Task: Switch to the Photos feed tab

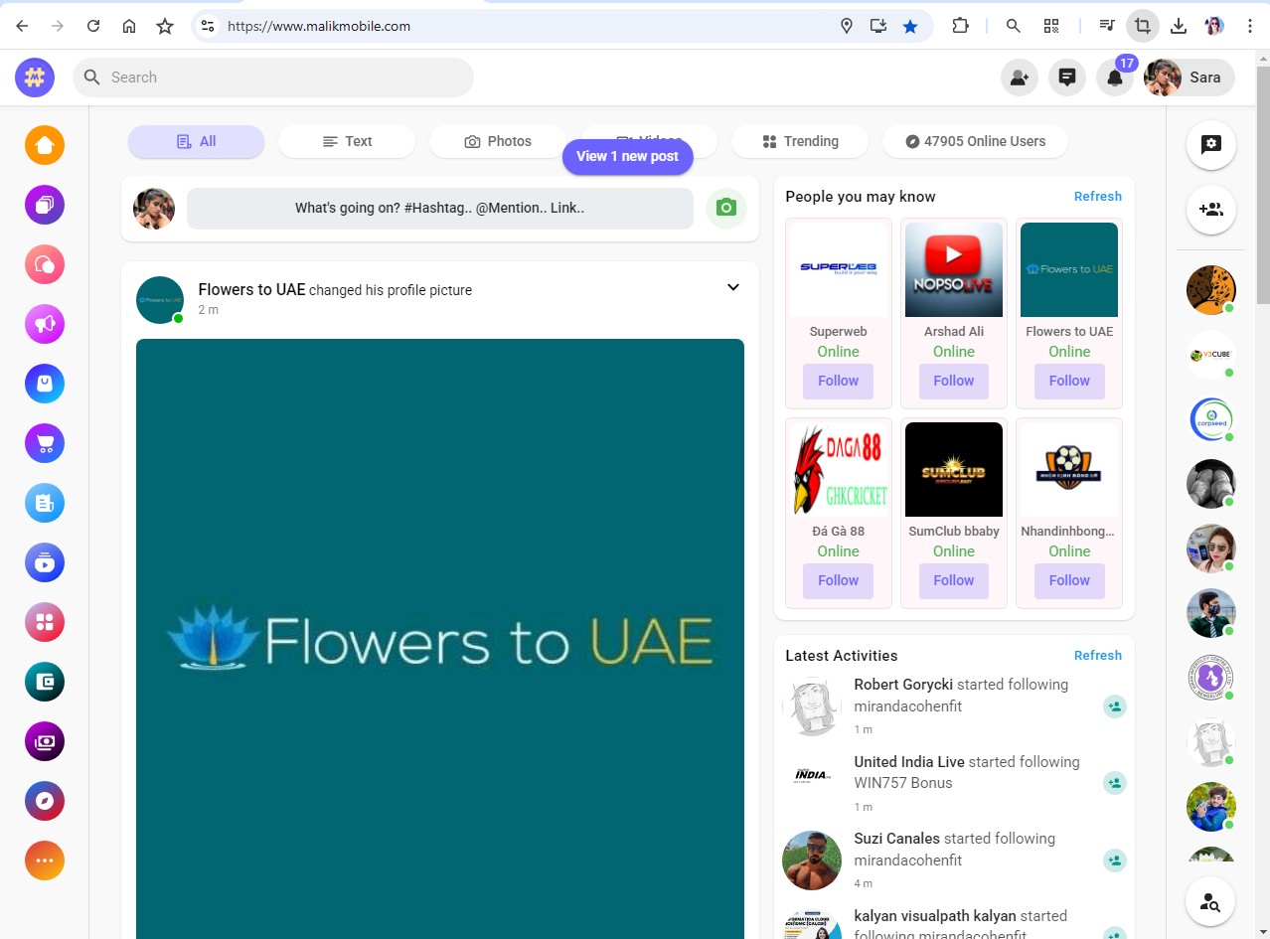Action: pyautogui.click(x=498, y=141)
